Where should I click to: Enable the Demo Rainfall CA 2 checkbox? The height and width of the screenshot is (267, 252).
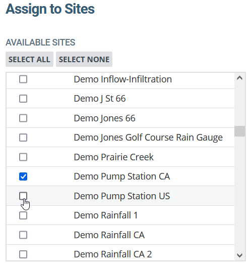[23, 254]
